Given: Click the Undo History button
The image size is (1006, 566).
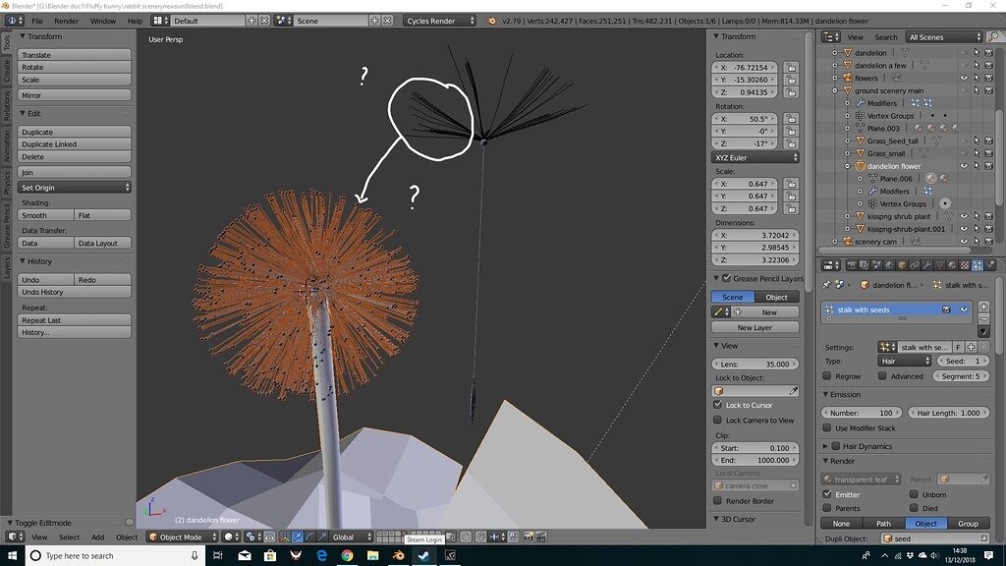Looking at the screenshot, I should click(45, 292).
